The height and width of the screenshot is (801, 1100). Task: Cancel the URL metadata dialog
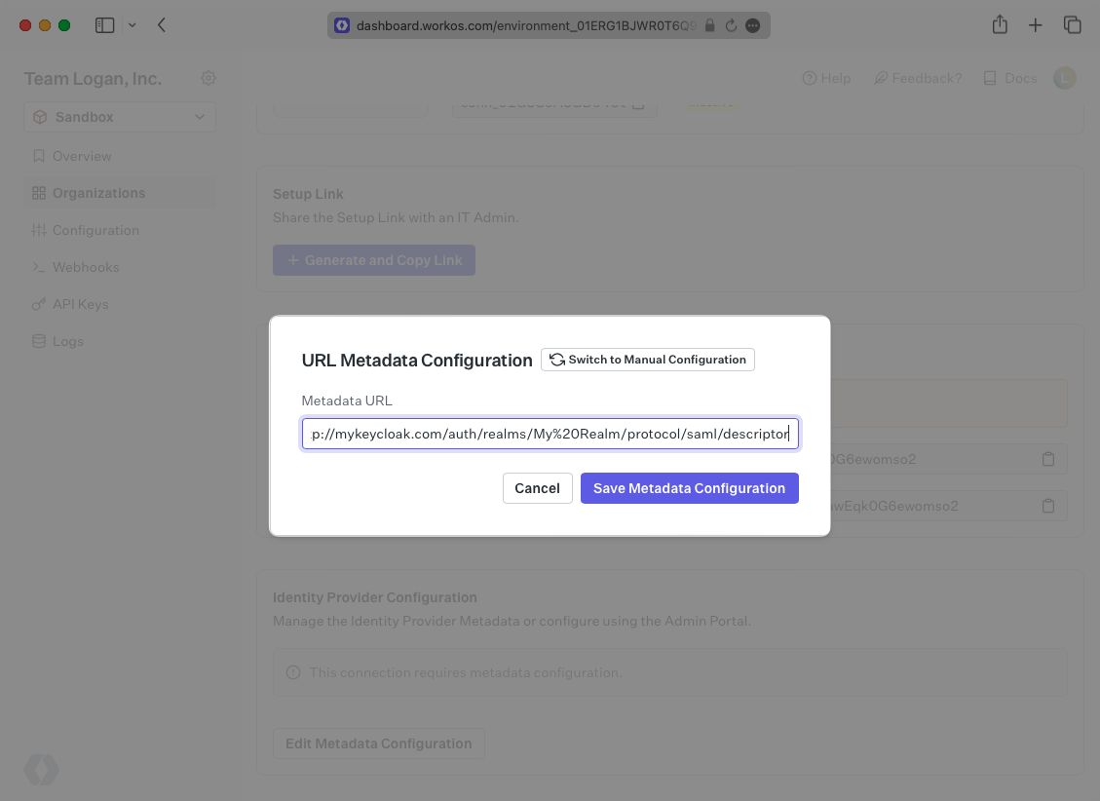click(537, 487)
